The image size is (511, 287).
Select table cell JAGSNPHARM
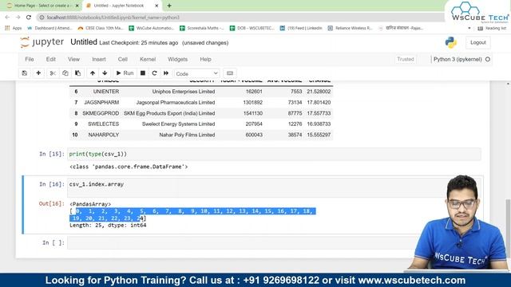[x=101, y=102]
